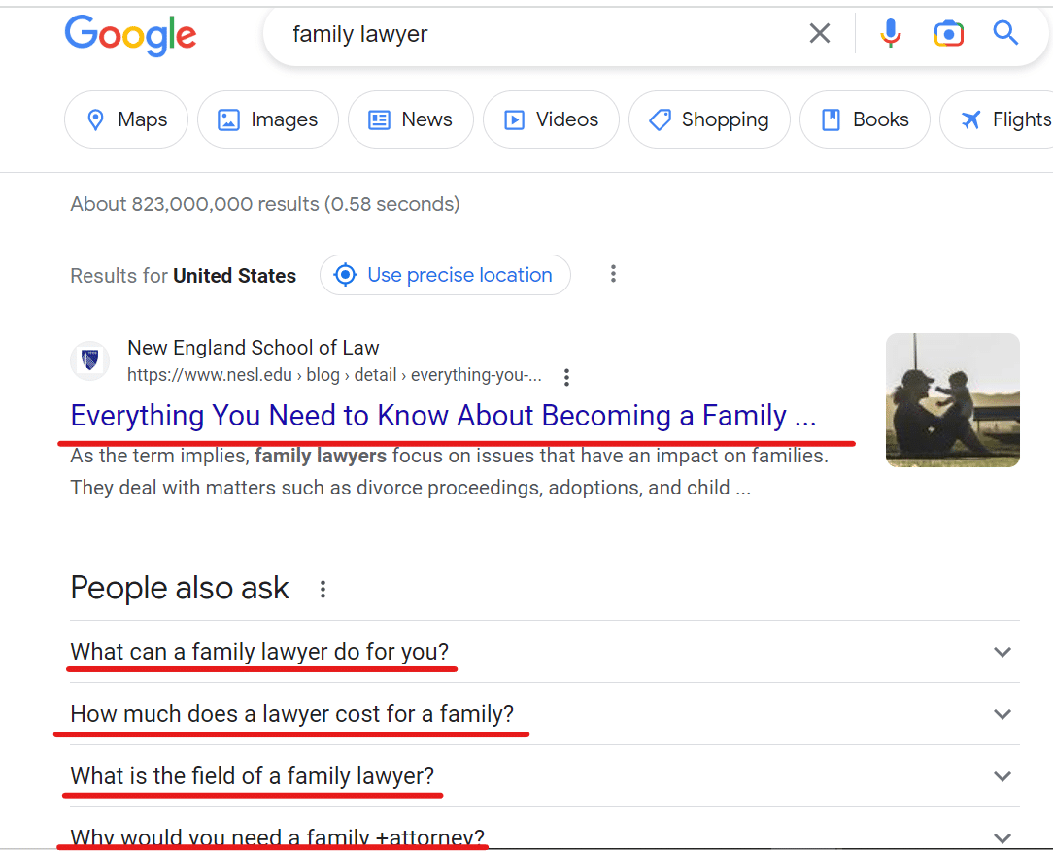Open the Videos results tab

tap(551, 119)
